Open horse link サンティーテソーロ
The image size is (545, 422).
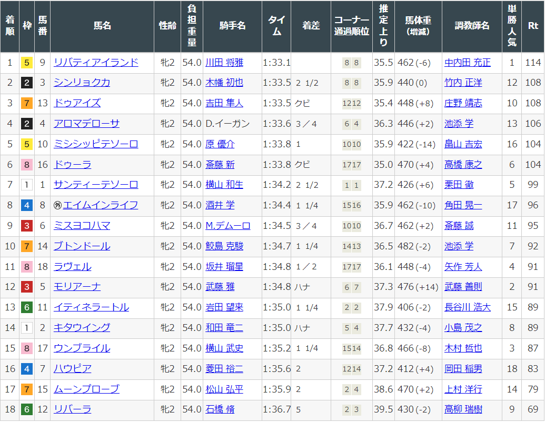pos(96,185)
